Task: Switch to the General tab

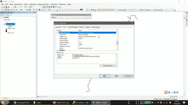Action: pyautogui.click(x=58, y=27)
